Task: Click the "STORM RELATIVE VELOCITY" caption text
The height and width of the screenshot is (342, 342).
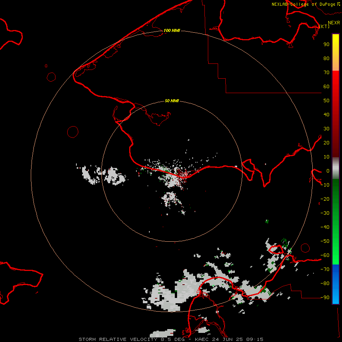Action: [118, 339]
